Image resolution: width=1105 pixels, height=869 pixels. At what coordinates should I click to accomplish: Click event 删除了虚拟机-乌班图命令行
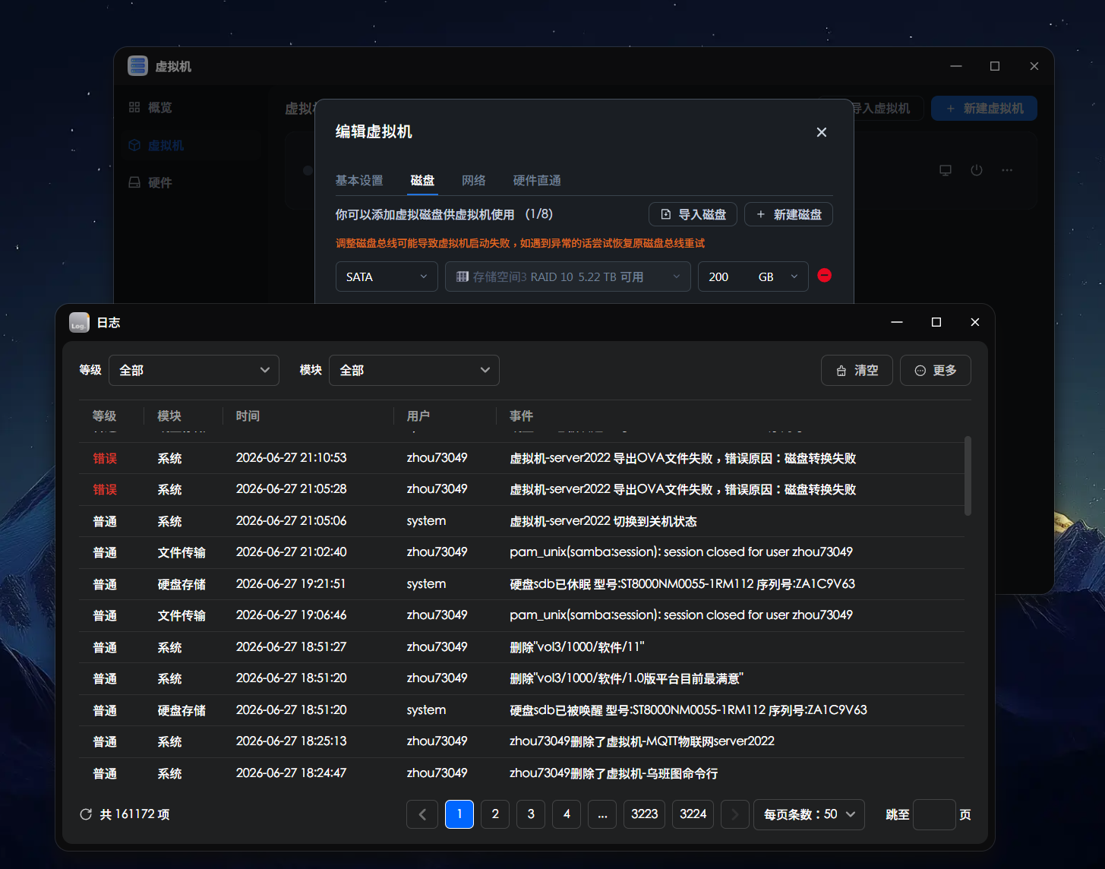coord(614,773)
